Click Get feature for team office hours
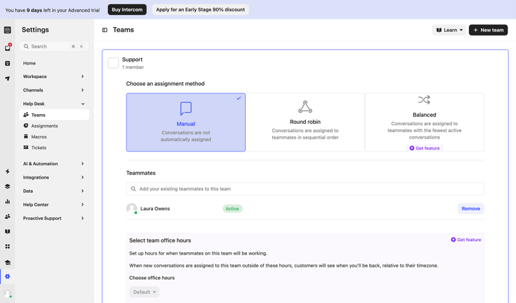The width and height of the screenshot is (516, 303). 466,240
